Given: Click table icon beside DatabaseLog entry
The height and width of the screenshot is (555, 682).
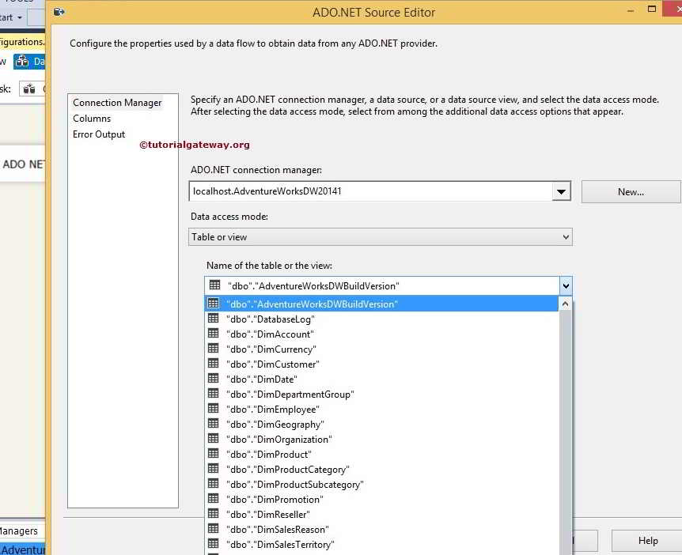Looking at the screenshot, I should pos(213,318).
